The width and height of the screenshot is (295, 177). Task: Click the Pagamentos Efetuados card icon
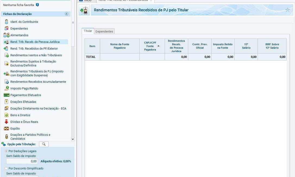[7, 95]
